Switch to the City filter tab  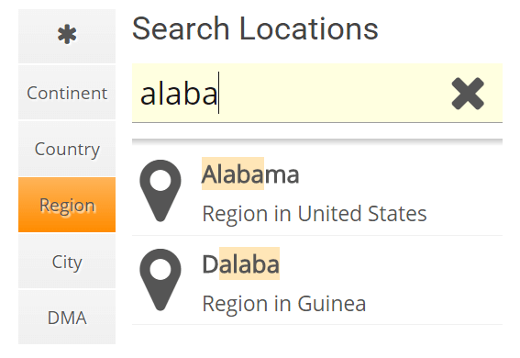point(67,262)
